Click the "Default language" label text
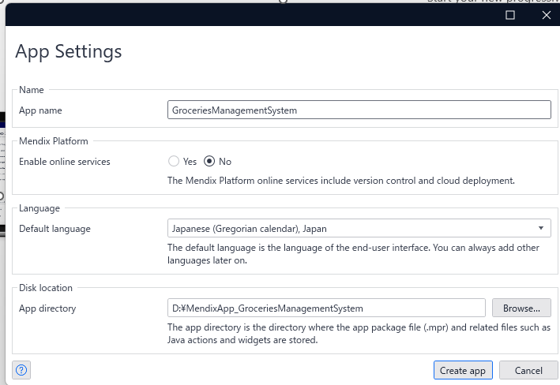The height and width of the screenshot is (385, 560). (x=54, y=229)
